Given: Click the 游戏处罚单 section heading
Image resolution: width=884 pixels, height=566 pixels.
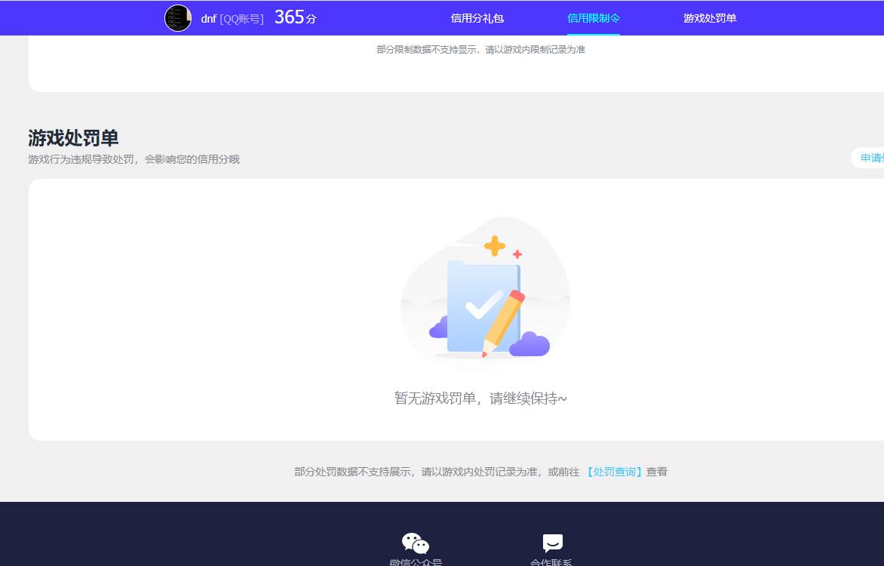Looking at the screenshot, I should coord(72,138).
